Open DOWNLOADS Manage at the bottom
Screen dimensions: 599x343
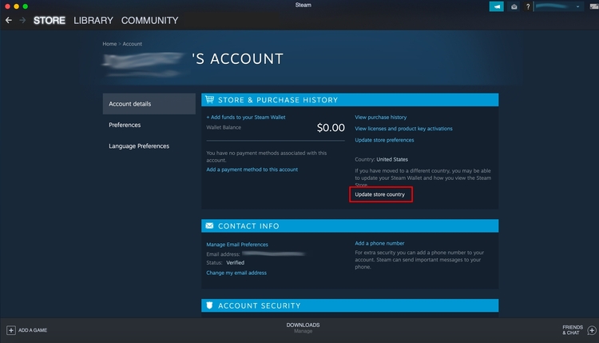(x=303, y=328)
